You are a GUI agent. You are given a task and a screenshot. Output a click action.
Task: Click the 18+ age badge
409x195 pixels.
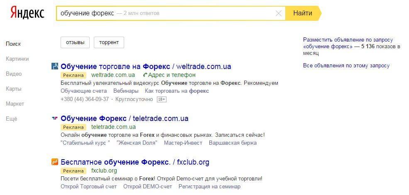[162, 99]
